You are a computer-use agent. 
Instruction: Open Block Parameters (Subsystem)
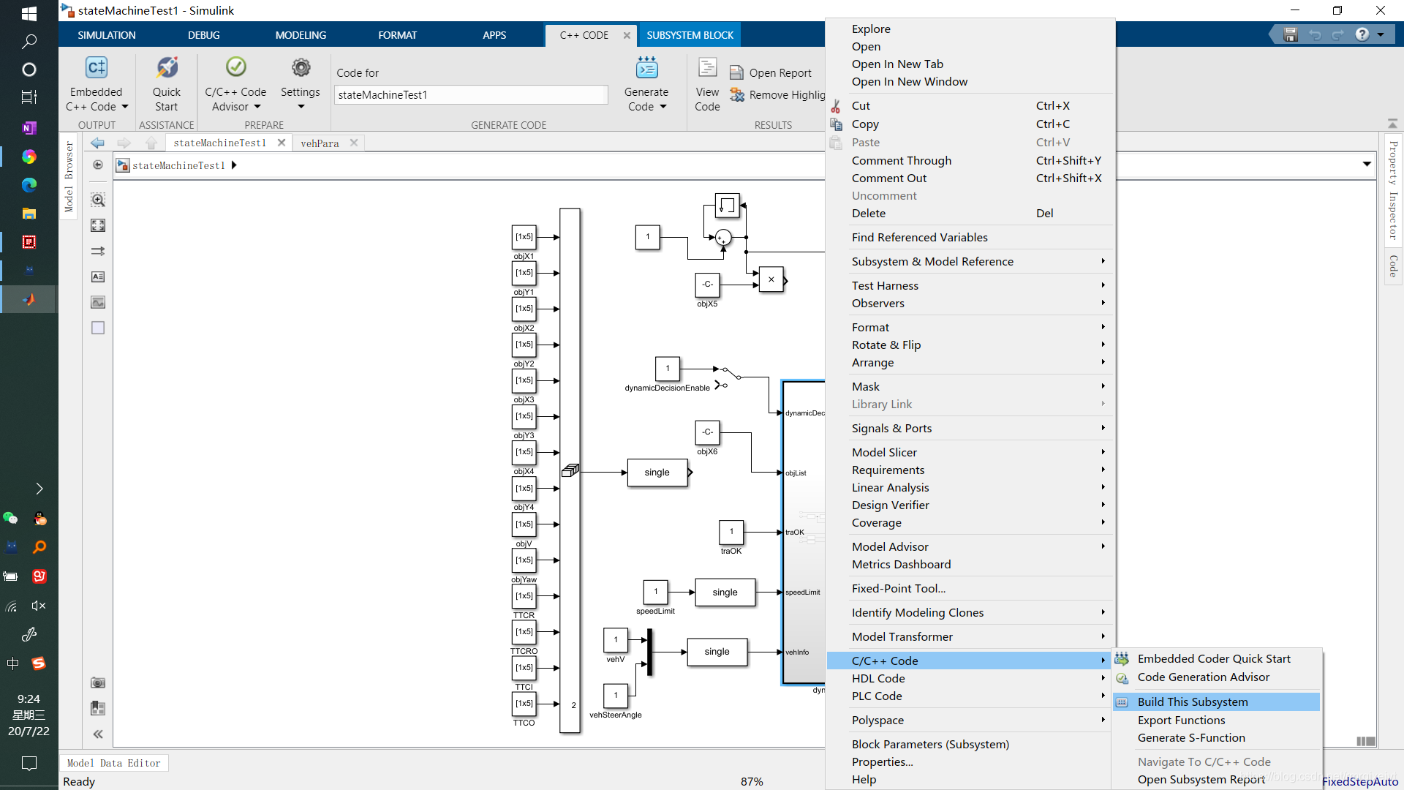(x=970, y=745)
